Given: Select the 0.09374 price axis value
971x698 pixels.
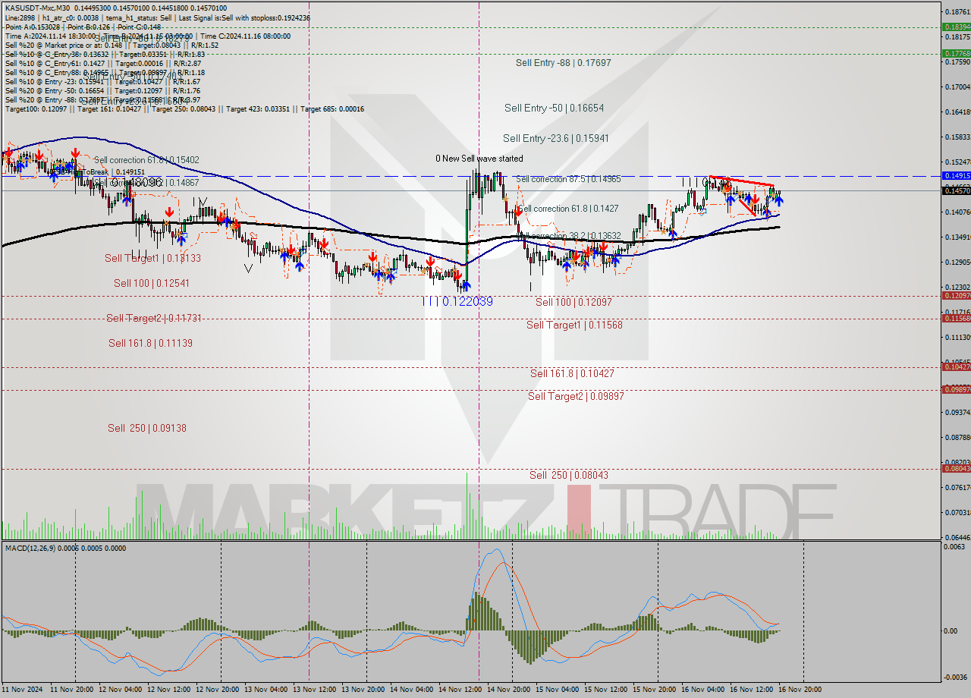Looking at the screenshot, I should coord(957,413).
